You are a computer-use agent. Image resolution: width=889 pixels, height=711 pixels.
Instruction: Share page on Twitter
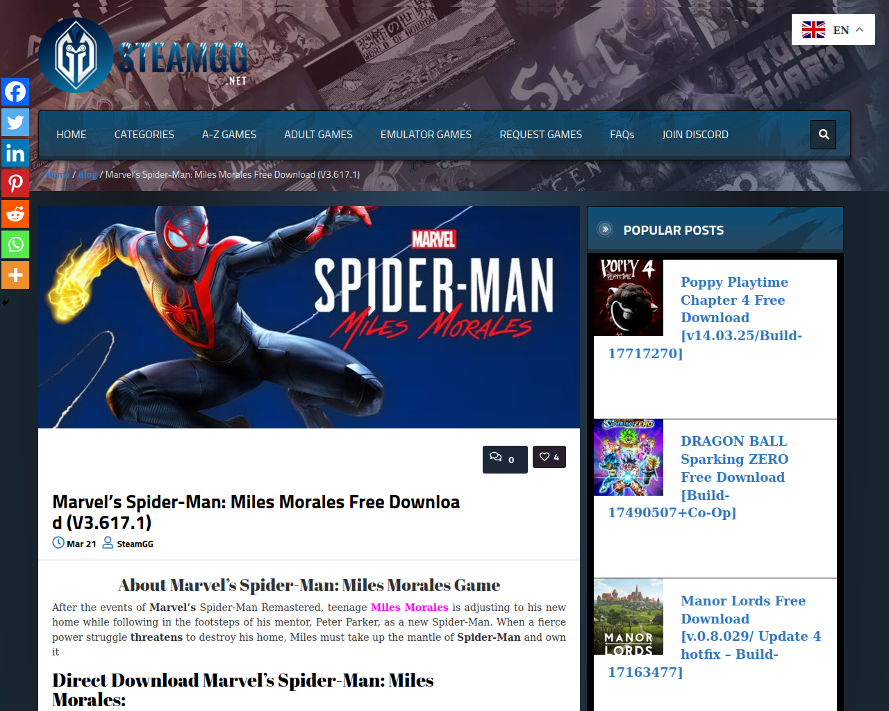point(15,122)
